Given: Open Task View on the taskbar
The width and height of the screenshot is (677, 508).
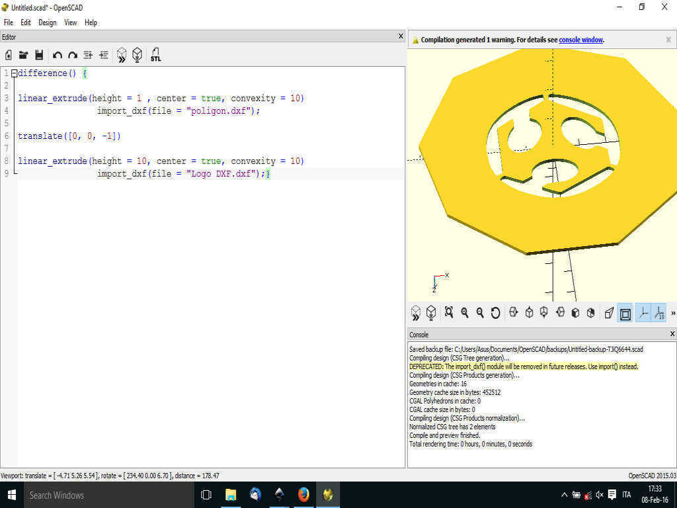Looking at the screenshot, I should [x=206, y=495].
